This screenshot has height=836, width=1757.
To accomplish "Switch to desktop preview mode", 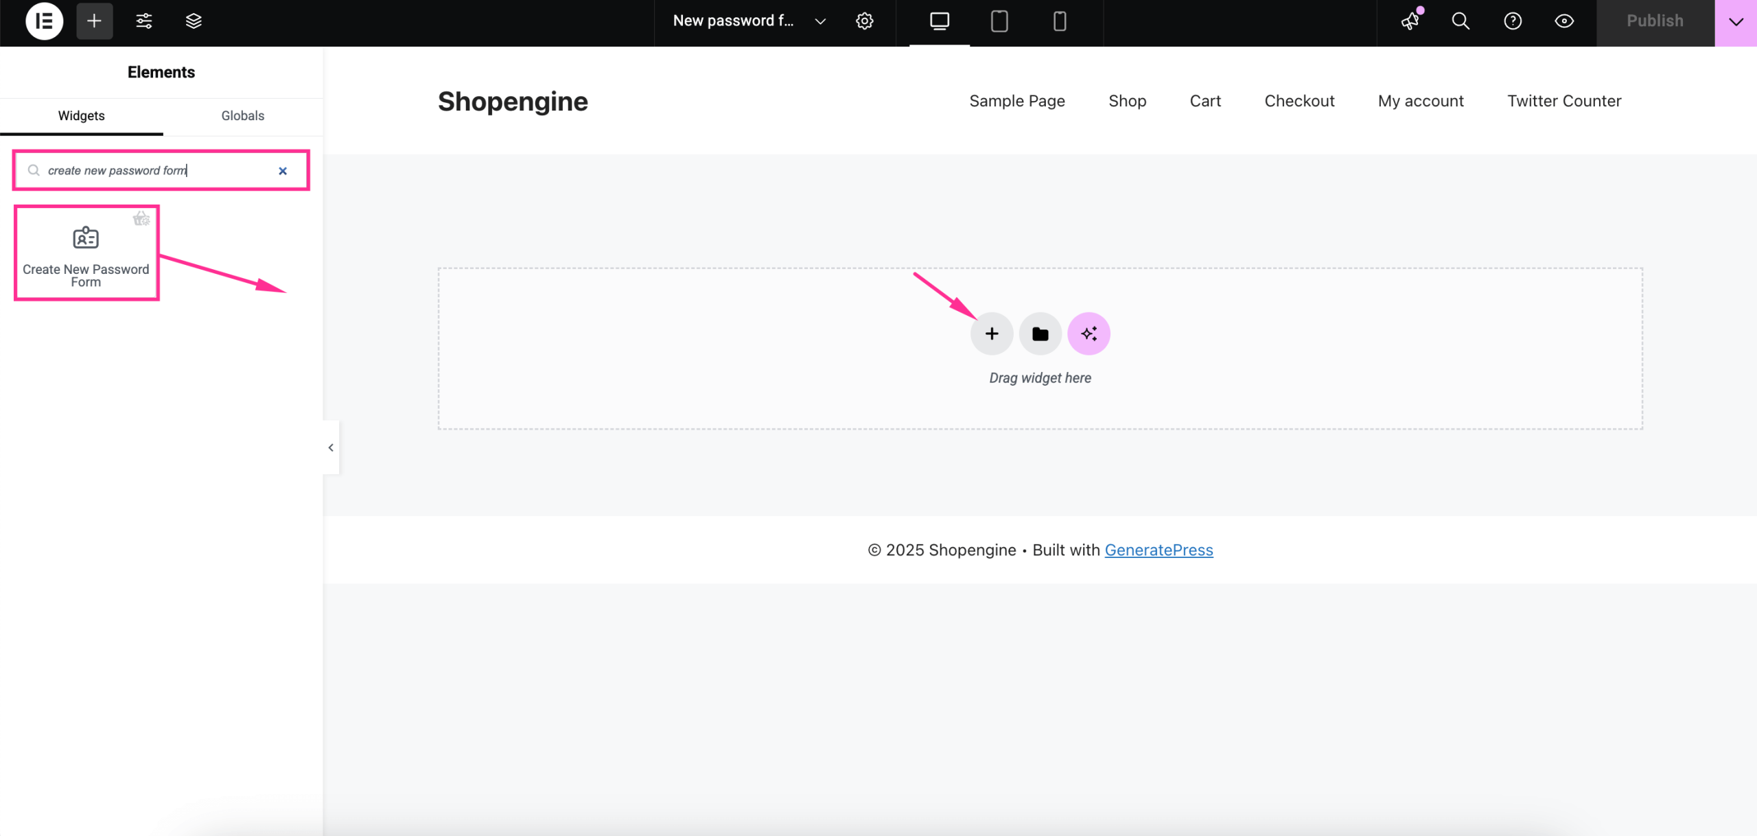I will tap(940, 21).
